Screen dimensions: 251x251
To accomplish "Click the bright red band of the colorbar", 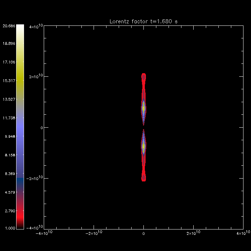I will [x=20, y=217].
